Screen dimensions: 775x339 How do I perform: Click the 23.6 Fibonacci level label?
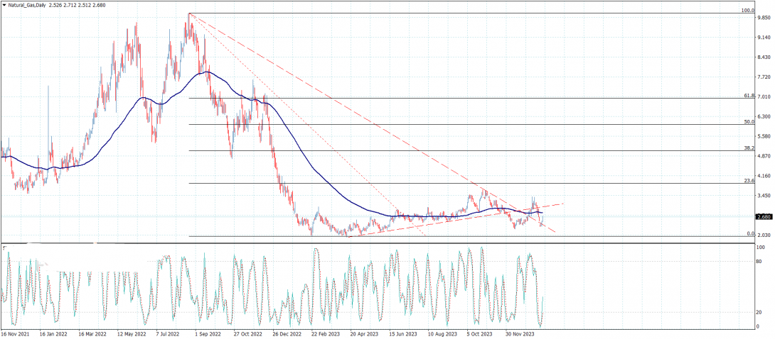[x=749, y=181]
